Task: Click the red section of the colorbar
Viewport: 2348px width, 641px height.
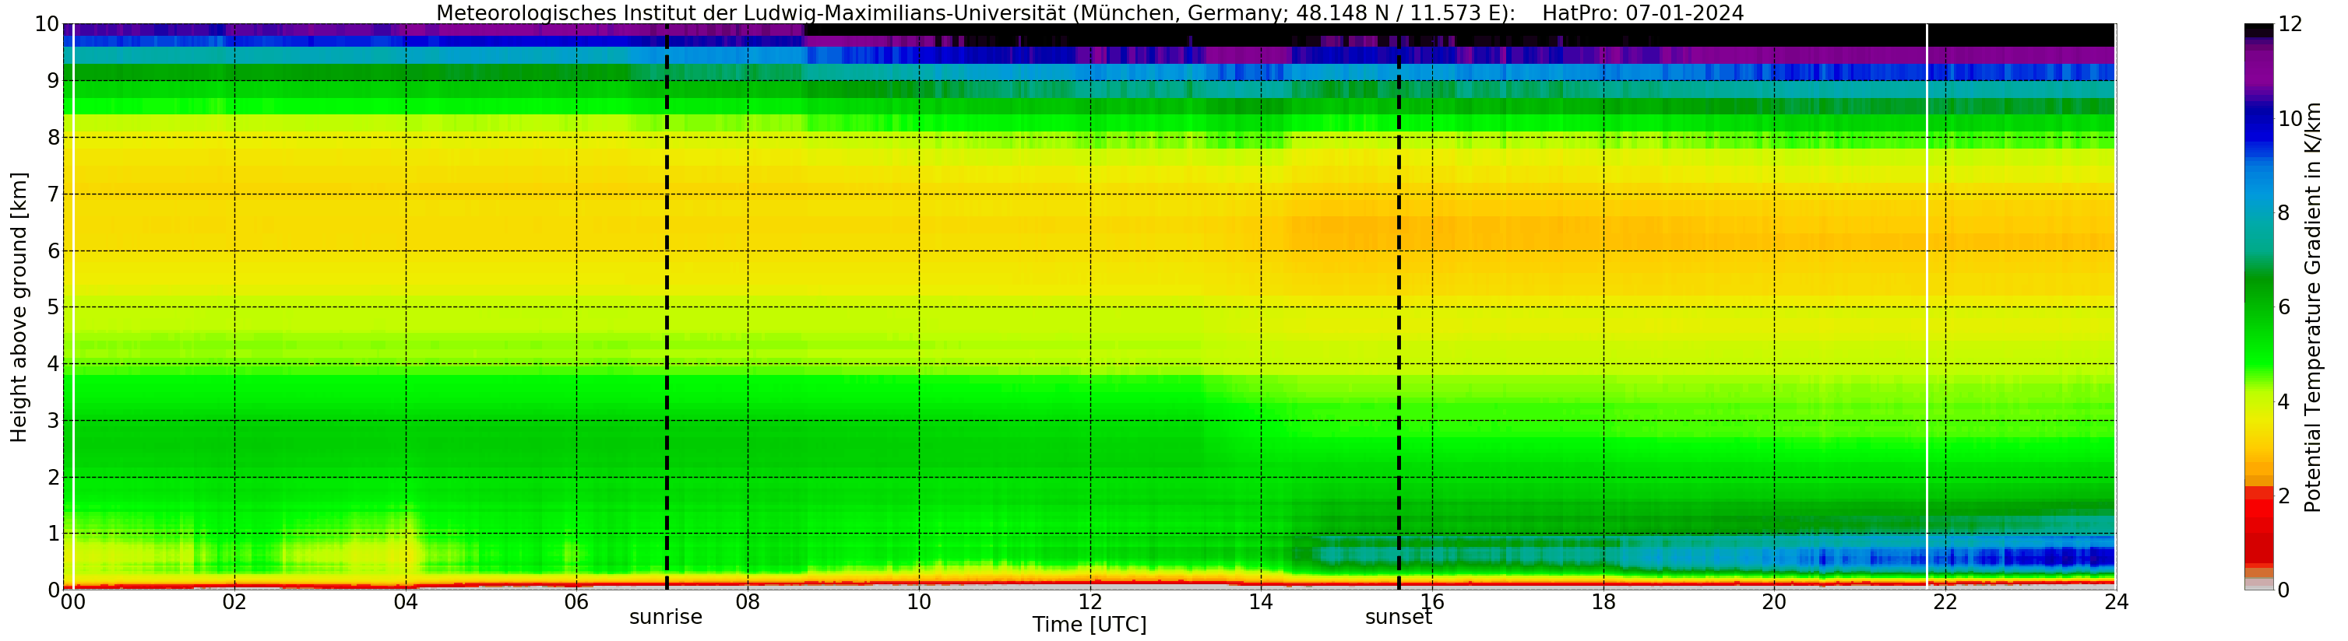Action: 2258,528
